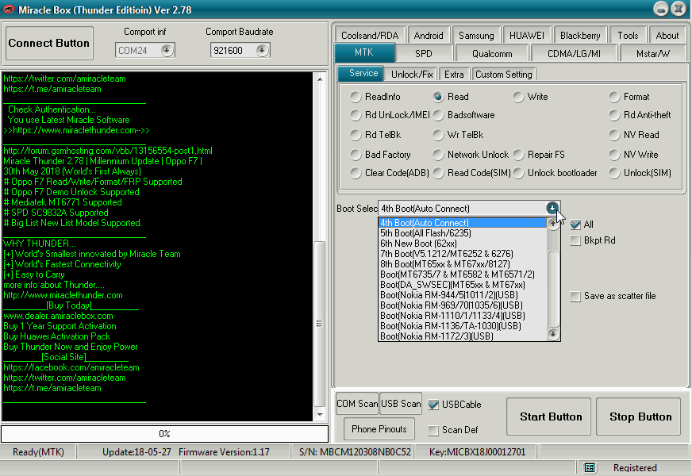The image size is (692, 476).
Task: Open the Mstar/W tab
Action: (x=653, y=54)
